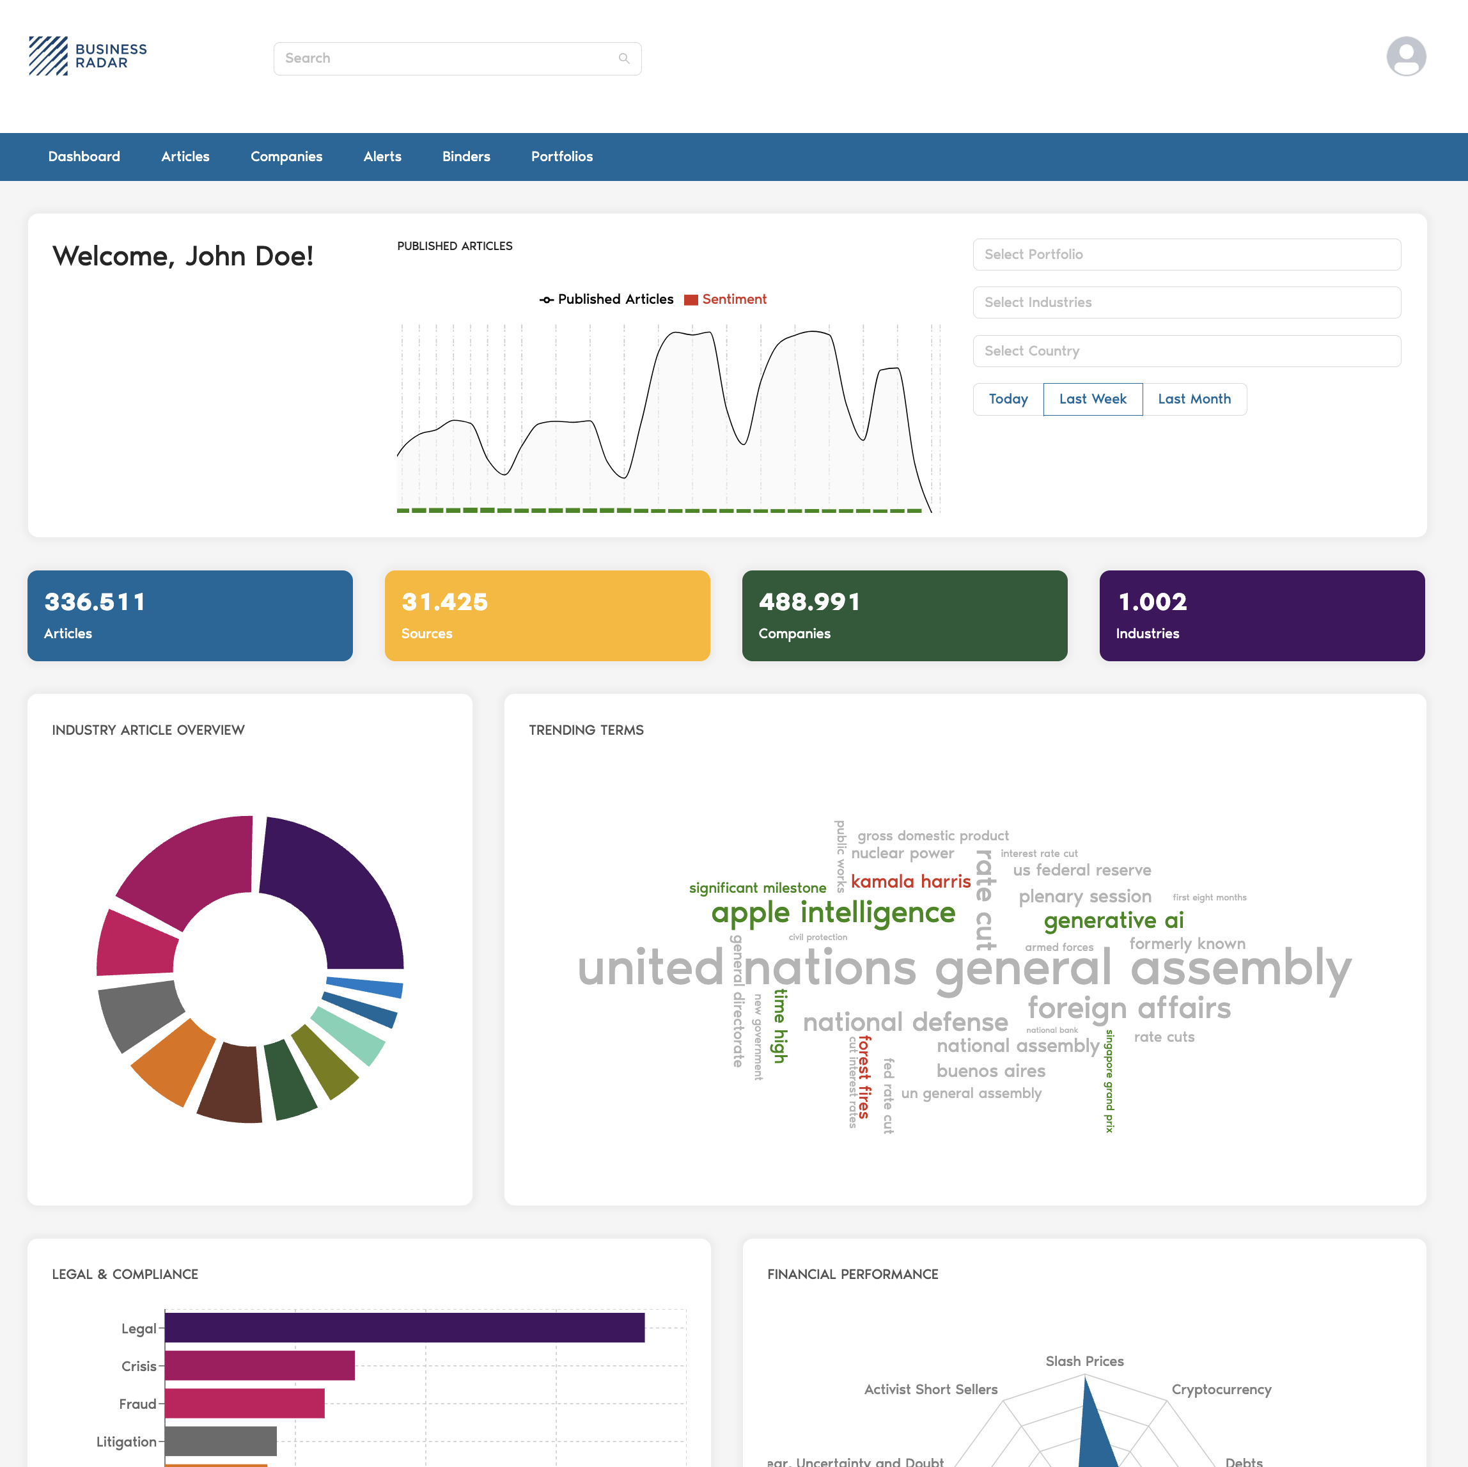Select the Today time range
This screenshot has width=1468, height=1467.
[1008, 399]
